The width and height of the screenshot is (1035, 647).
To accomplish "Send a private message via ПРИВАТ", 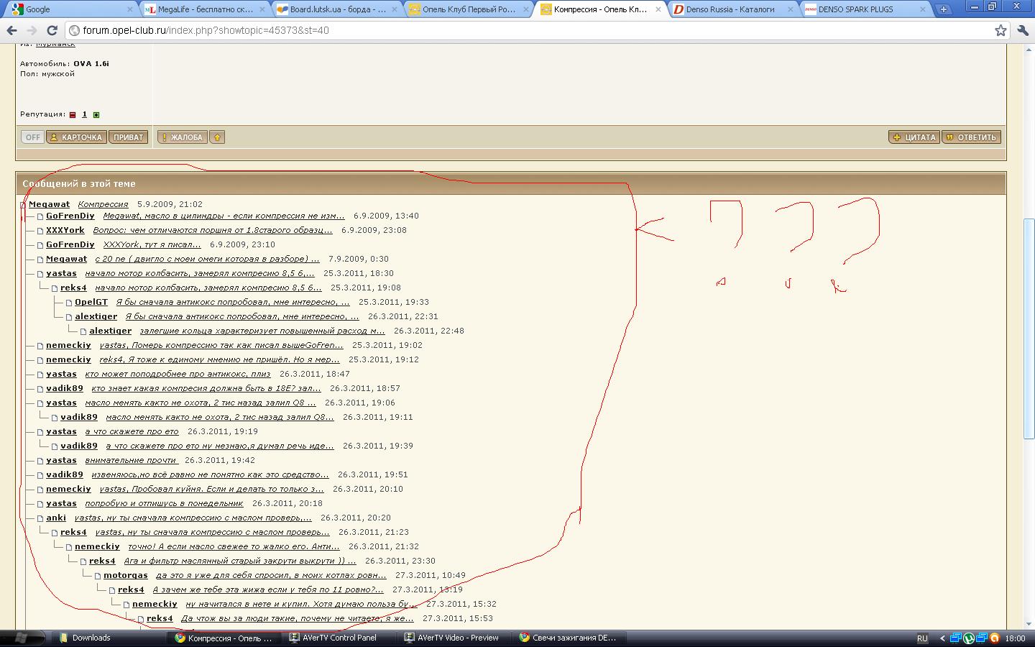I will point(128,137).
